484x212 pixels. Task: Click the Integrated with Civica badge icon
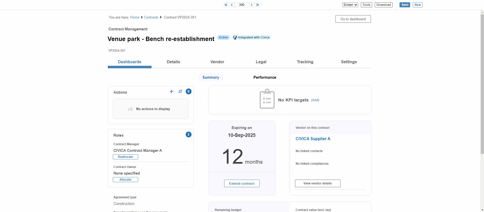pyautogui.click(x=235, y=37)
